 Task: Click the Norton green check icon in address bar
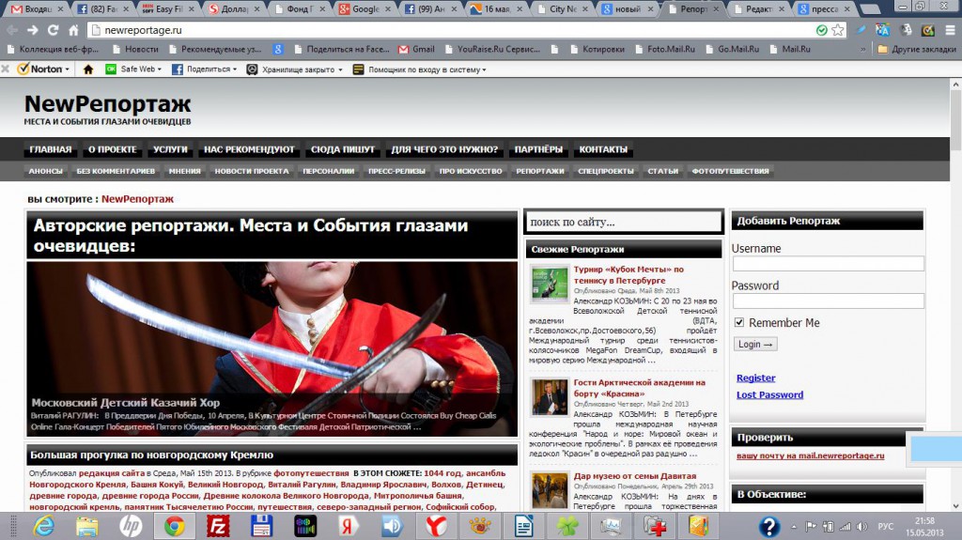click(x=822, y=30)
